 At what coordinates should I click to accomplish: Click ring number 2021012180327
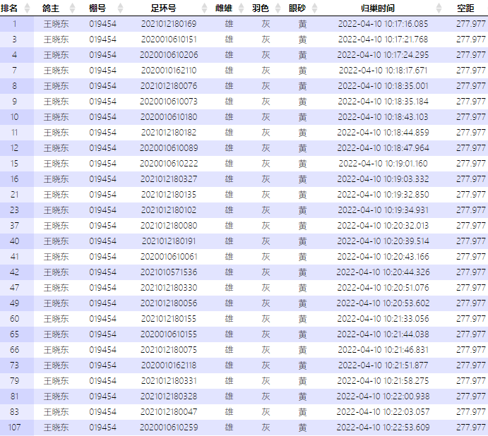coord(169,179)
